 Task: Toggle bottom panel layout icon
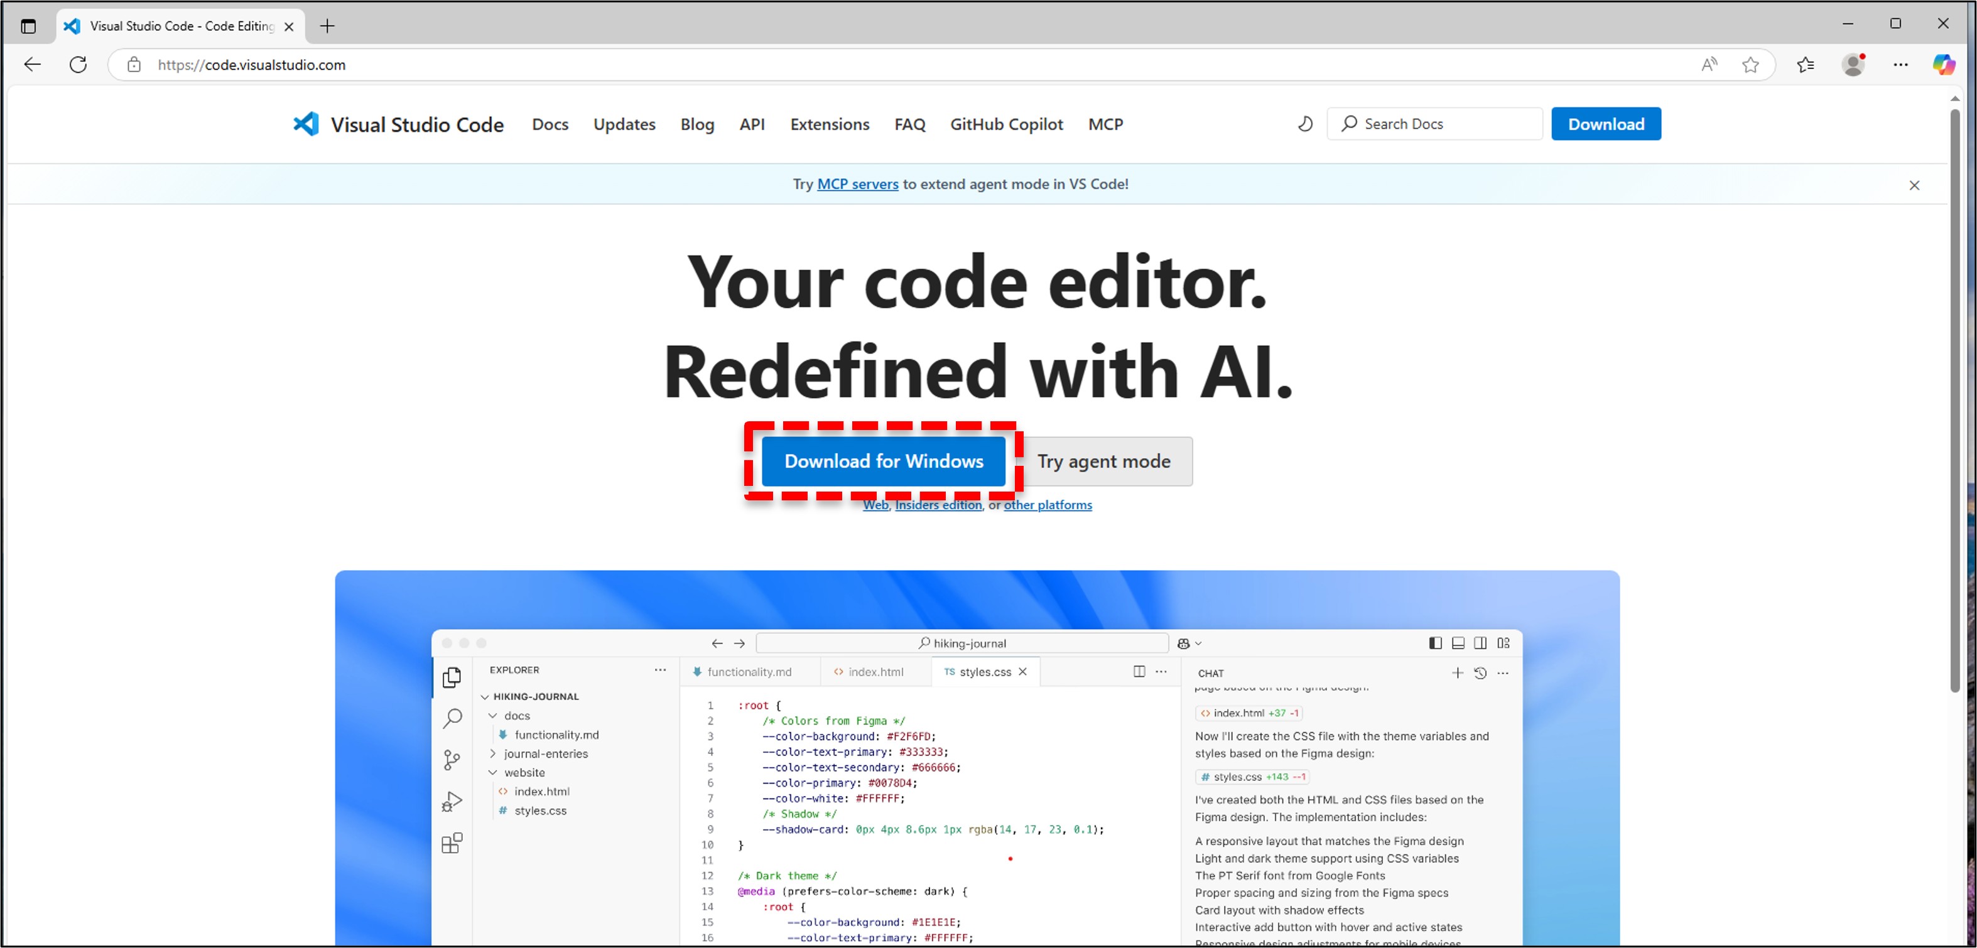coord(1458,643)
